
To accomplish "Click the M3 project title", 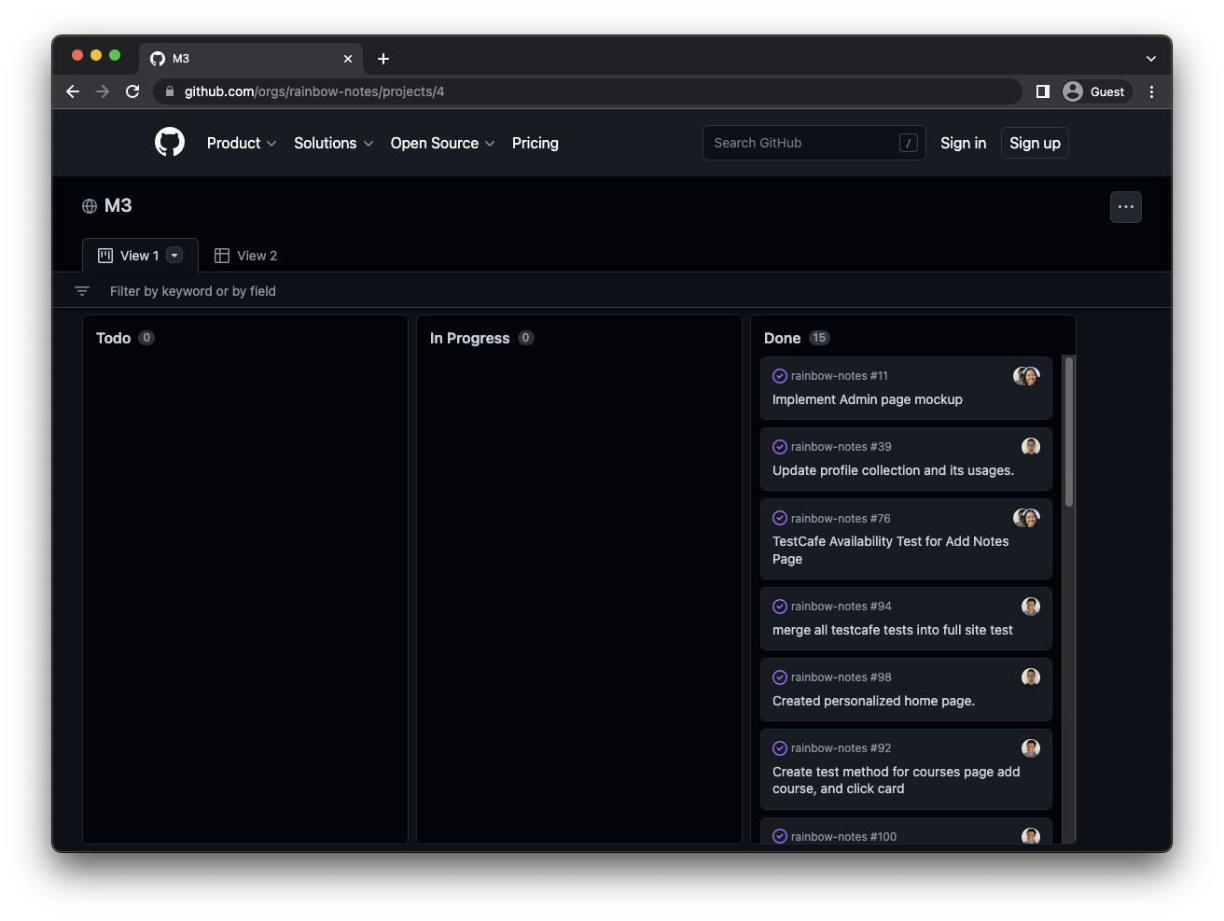I will pyautogui.click(x=118, y=205).
